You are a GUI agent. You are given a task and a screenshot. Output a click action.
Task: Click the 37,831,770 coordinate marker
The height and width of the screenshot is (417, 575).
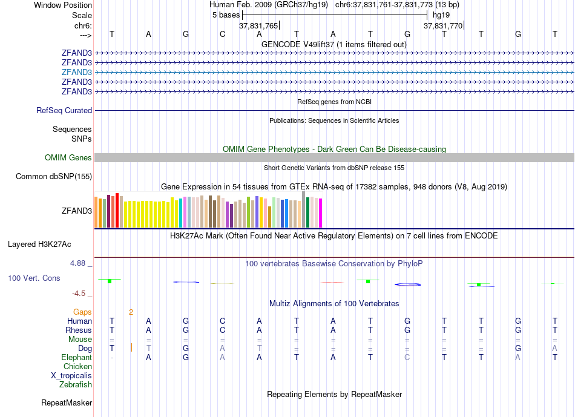point(443,25)
